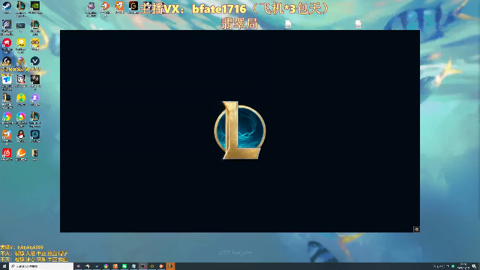This screenshot has height=270, width=480.
Task: Open the Steam desktop shortcut
Action: [x=7, y=6]
